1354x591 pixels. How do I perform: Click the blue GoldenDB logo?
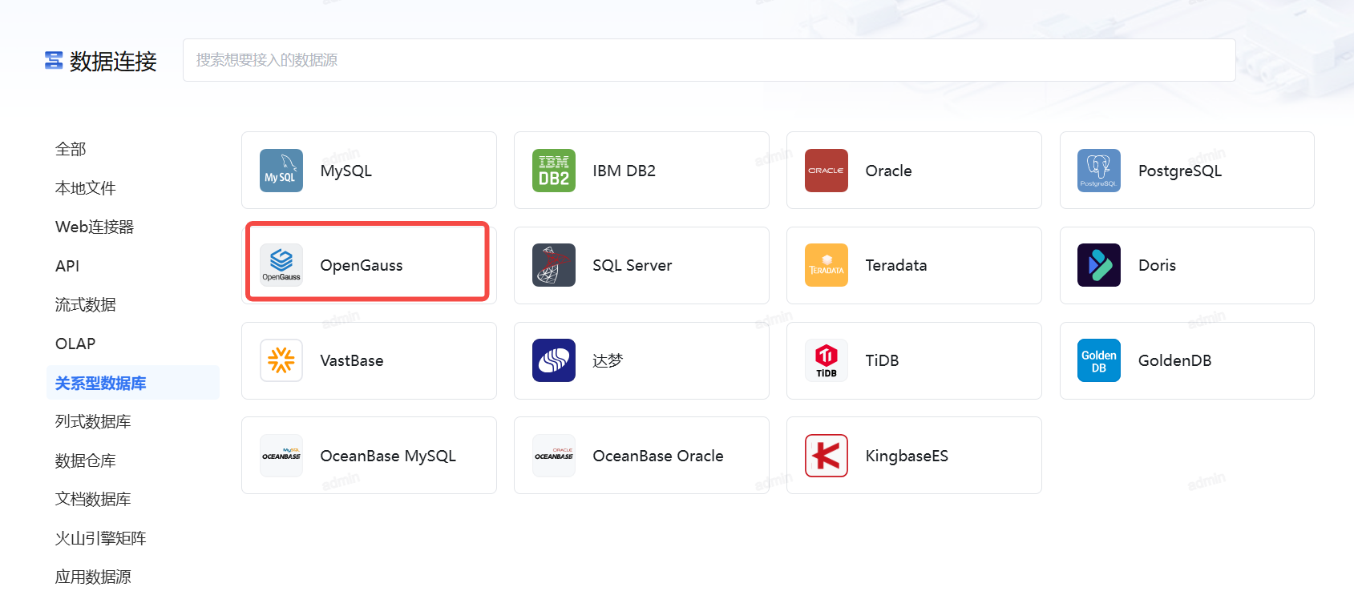pos(1099,360)
